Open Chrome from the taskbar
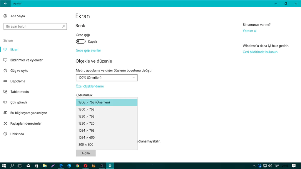This screenshot has height=169, width=301. (x=77, y=166)
